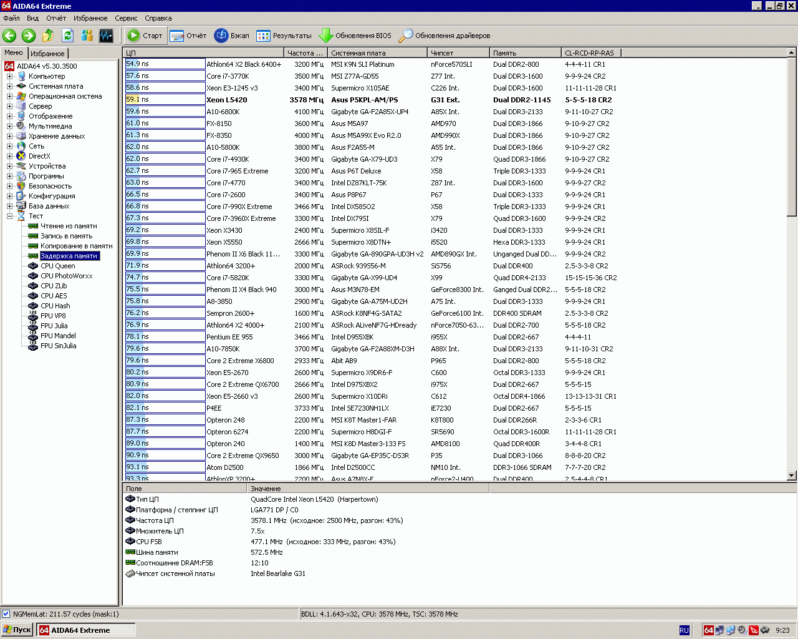Click the Отчёт toolbar button
The image size is (798, 639).
[x=188, y=36]
